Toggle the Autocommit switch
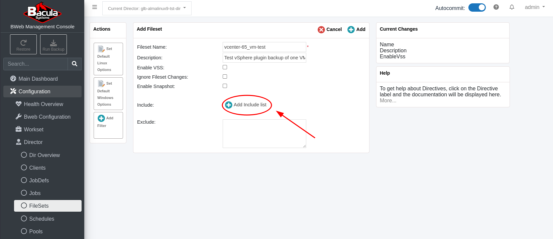The width and height of the screenshot is (553, 239). coord(477,8)
